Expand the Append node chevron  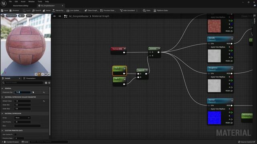(147, 70)
